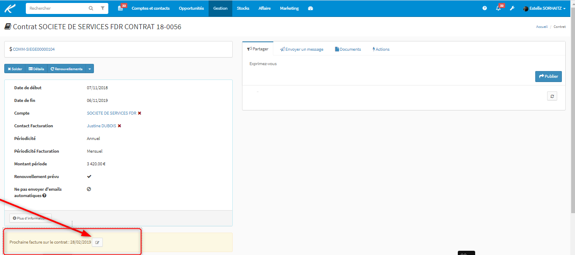Open the Estelle SORHAITZ user menu
The image size is (575, 255).
[544, 8]
